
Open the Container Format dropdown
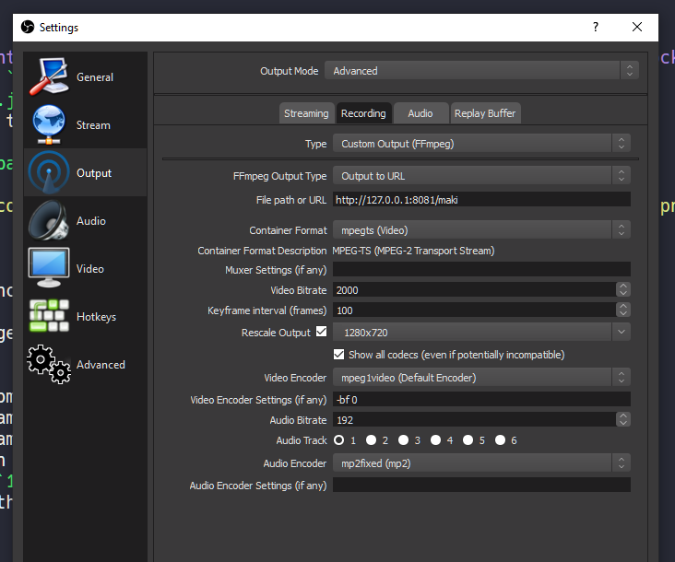(481, 230)
